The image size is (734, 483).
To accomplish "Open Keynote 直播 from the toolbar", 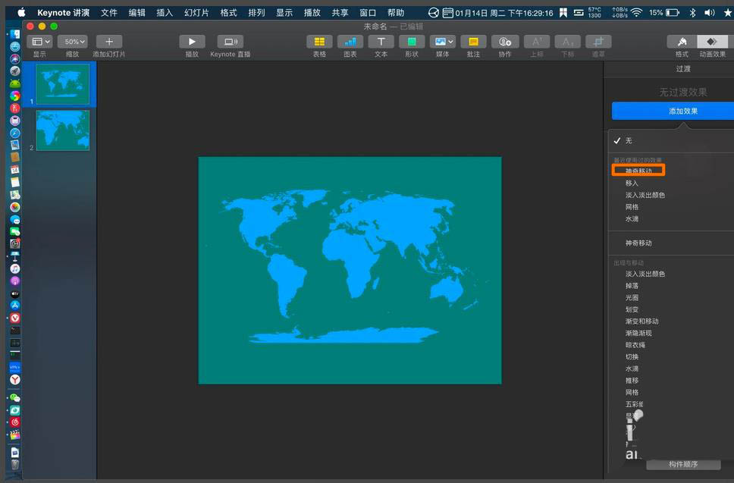I will tap(230, 42).
